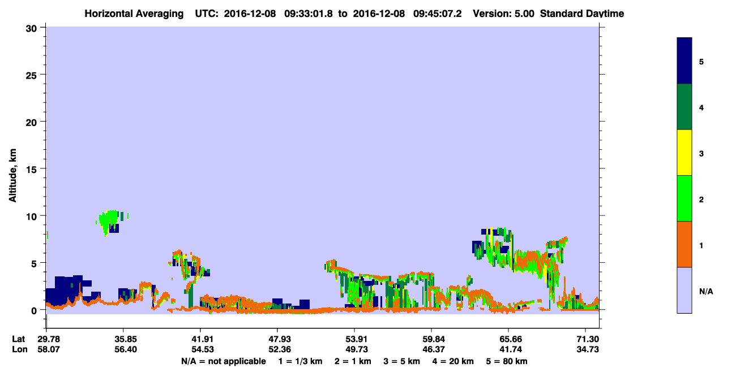Click the legend text '1 = 1/3 km'
Viewport: 736px width, 377px height.
pos(301,361)
